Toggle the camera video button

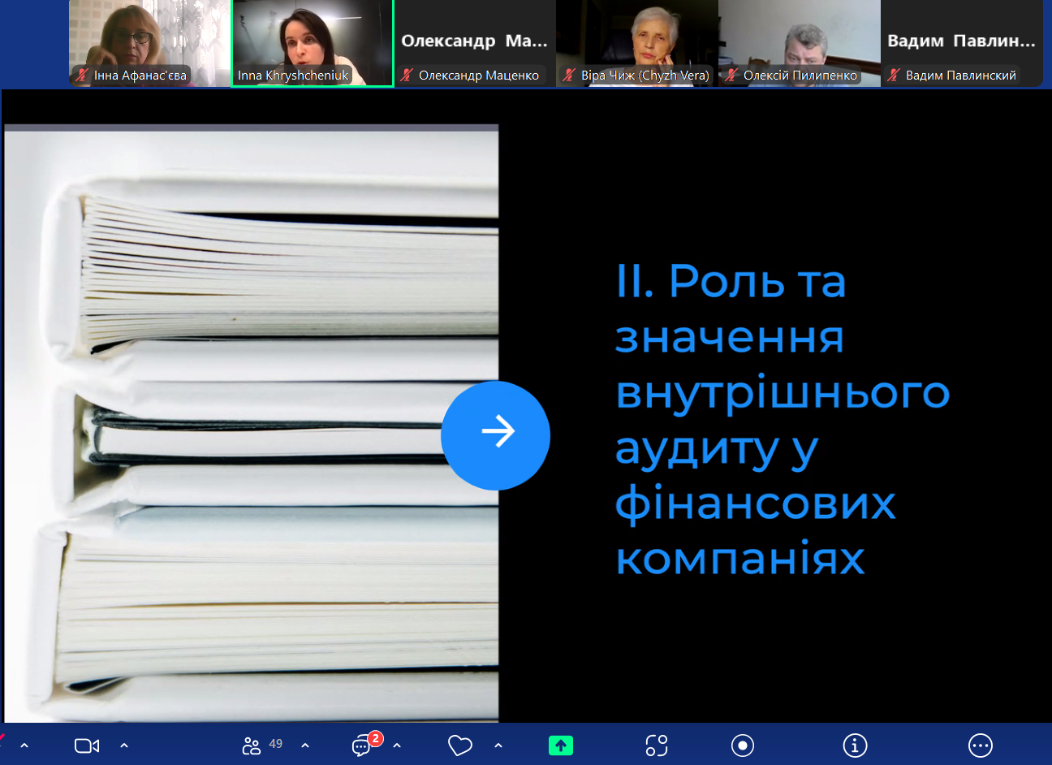(86, 746)
